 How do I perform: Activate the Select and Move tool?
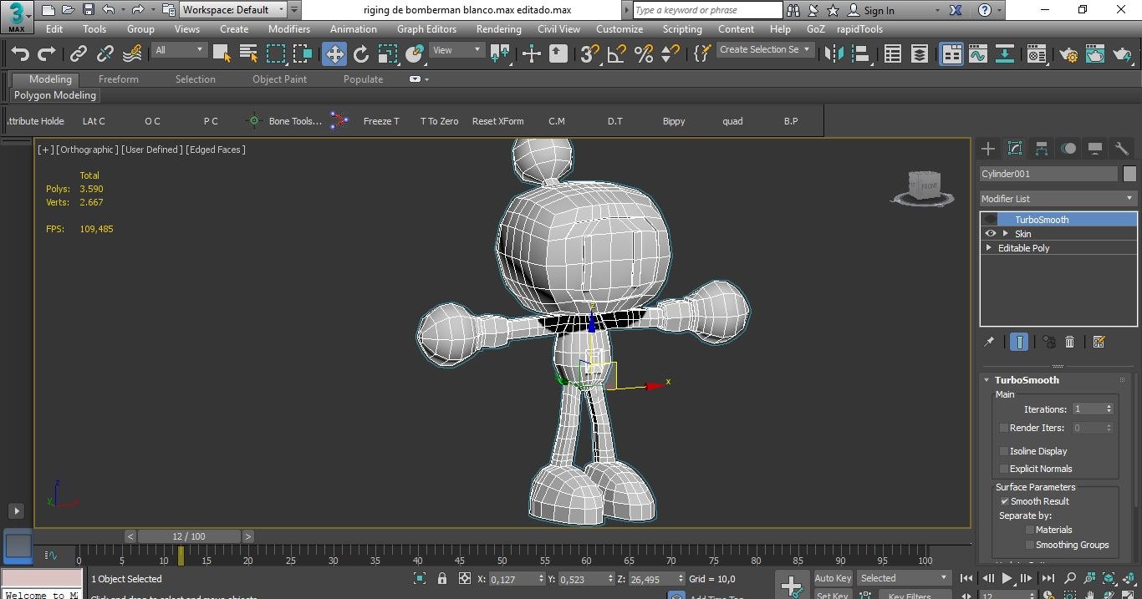click(x=334, y=53)
